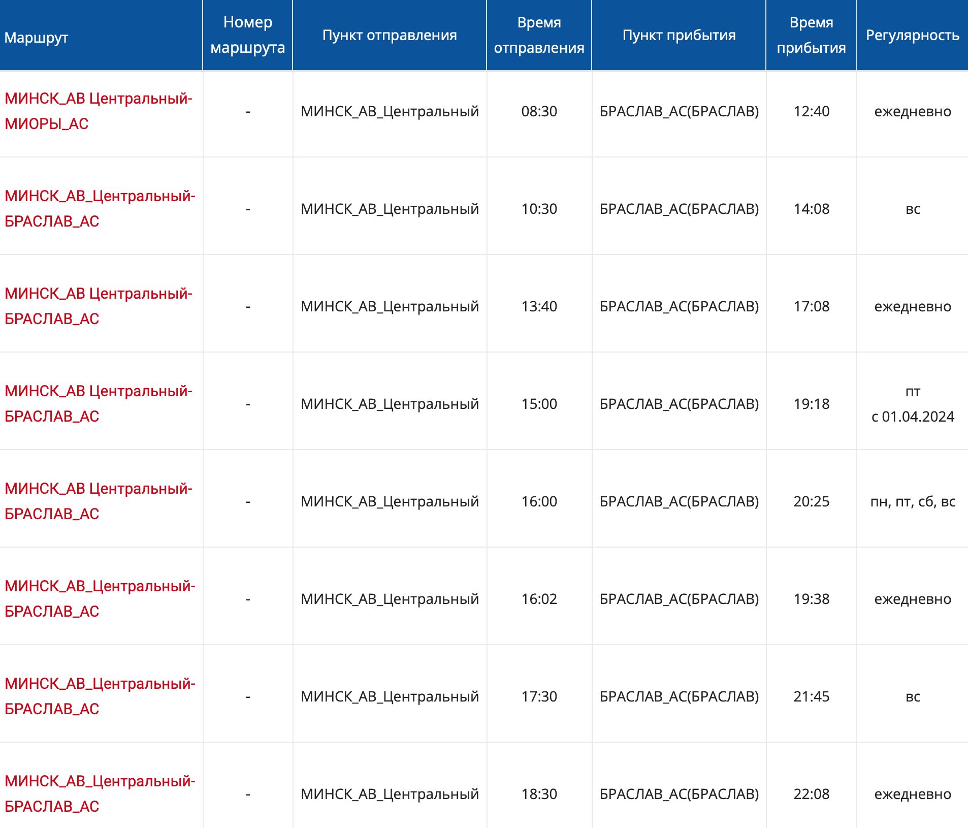Open the Минск-Браслав route departing at 10:30
This screenshot has width=968, height=828.
(100, 209)
